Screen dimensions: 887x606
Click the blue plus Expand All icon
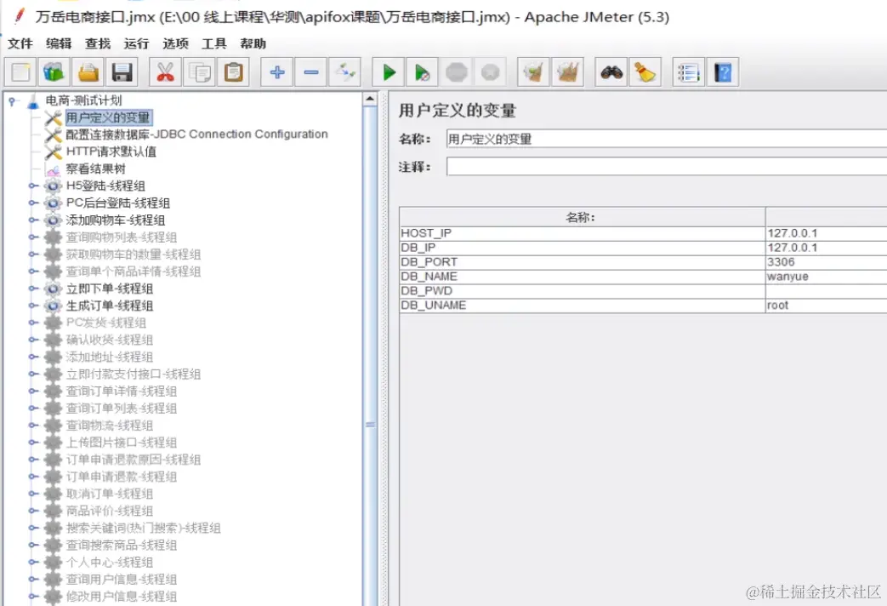coord(276,72)
